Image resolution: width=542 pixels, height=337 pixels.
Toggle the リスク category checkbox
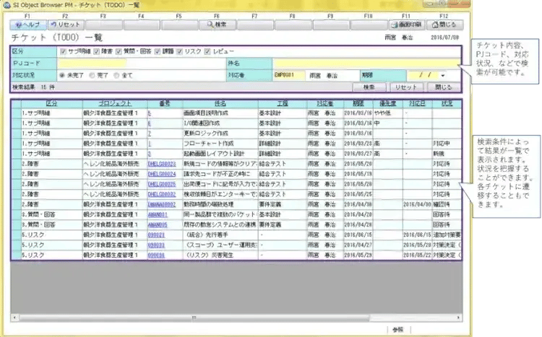tap(179, 51)
